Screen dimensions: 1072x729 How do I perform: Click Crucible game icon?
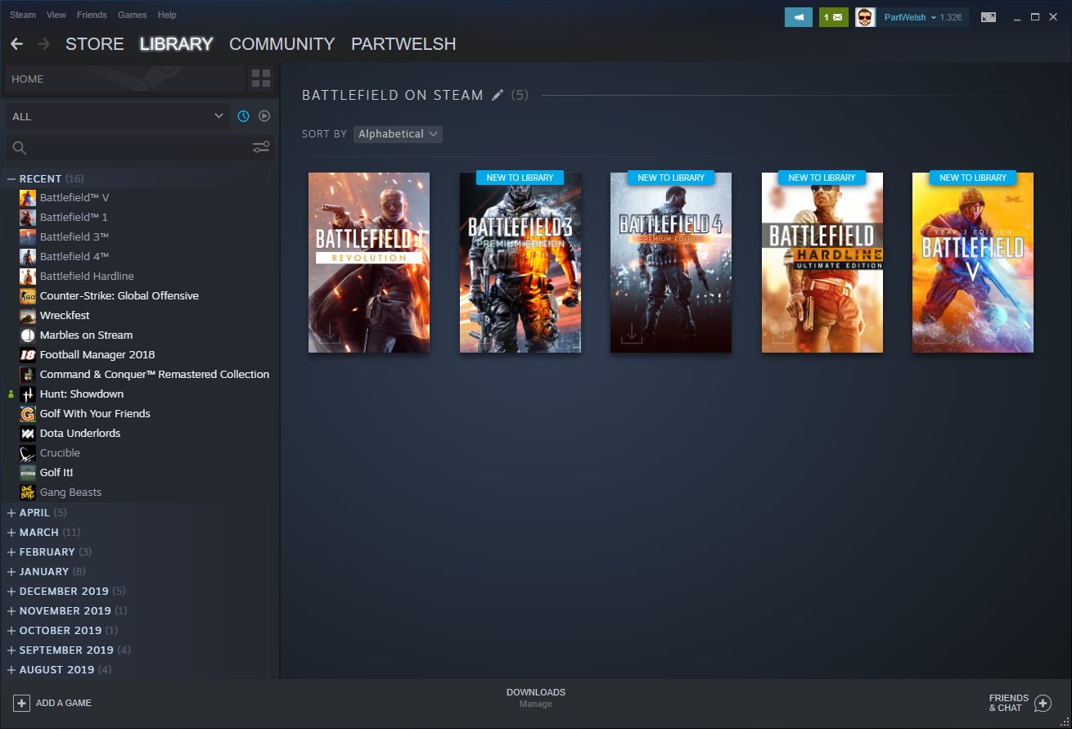click(x=28, y=452)
